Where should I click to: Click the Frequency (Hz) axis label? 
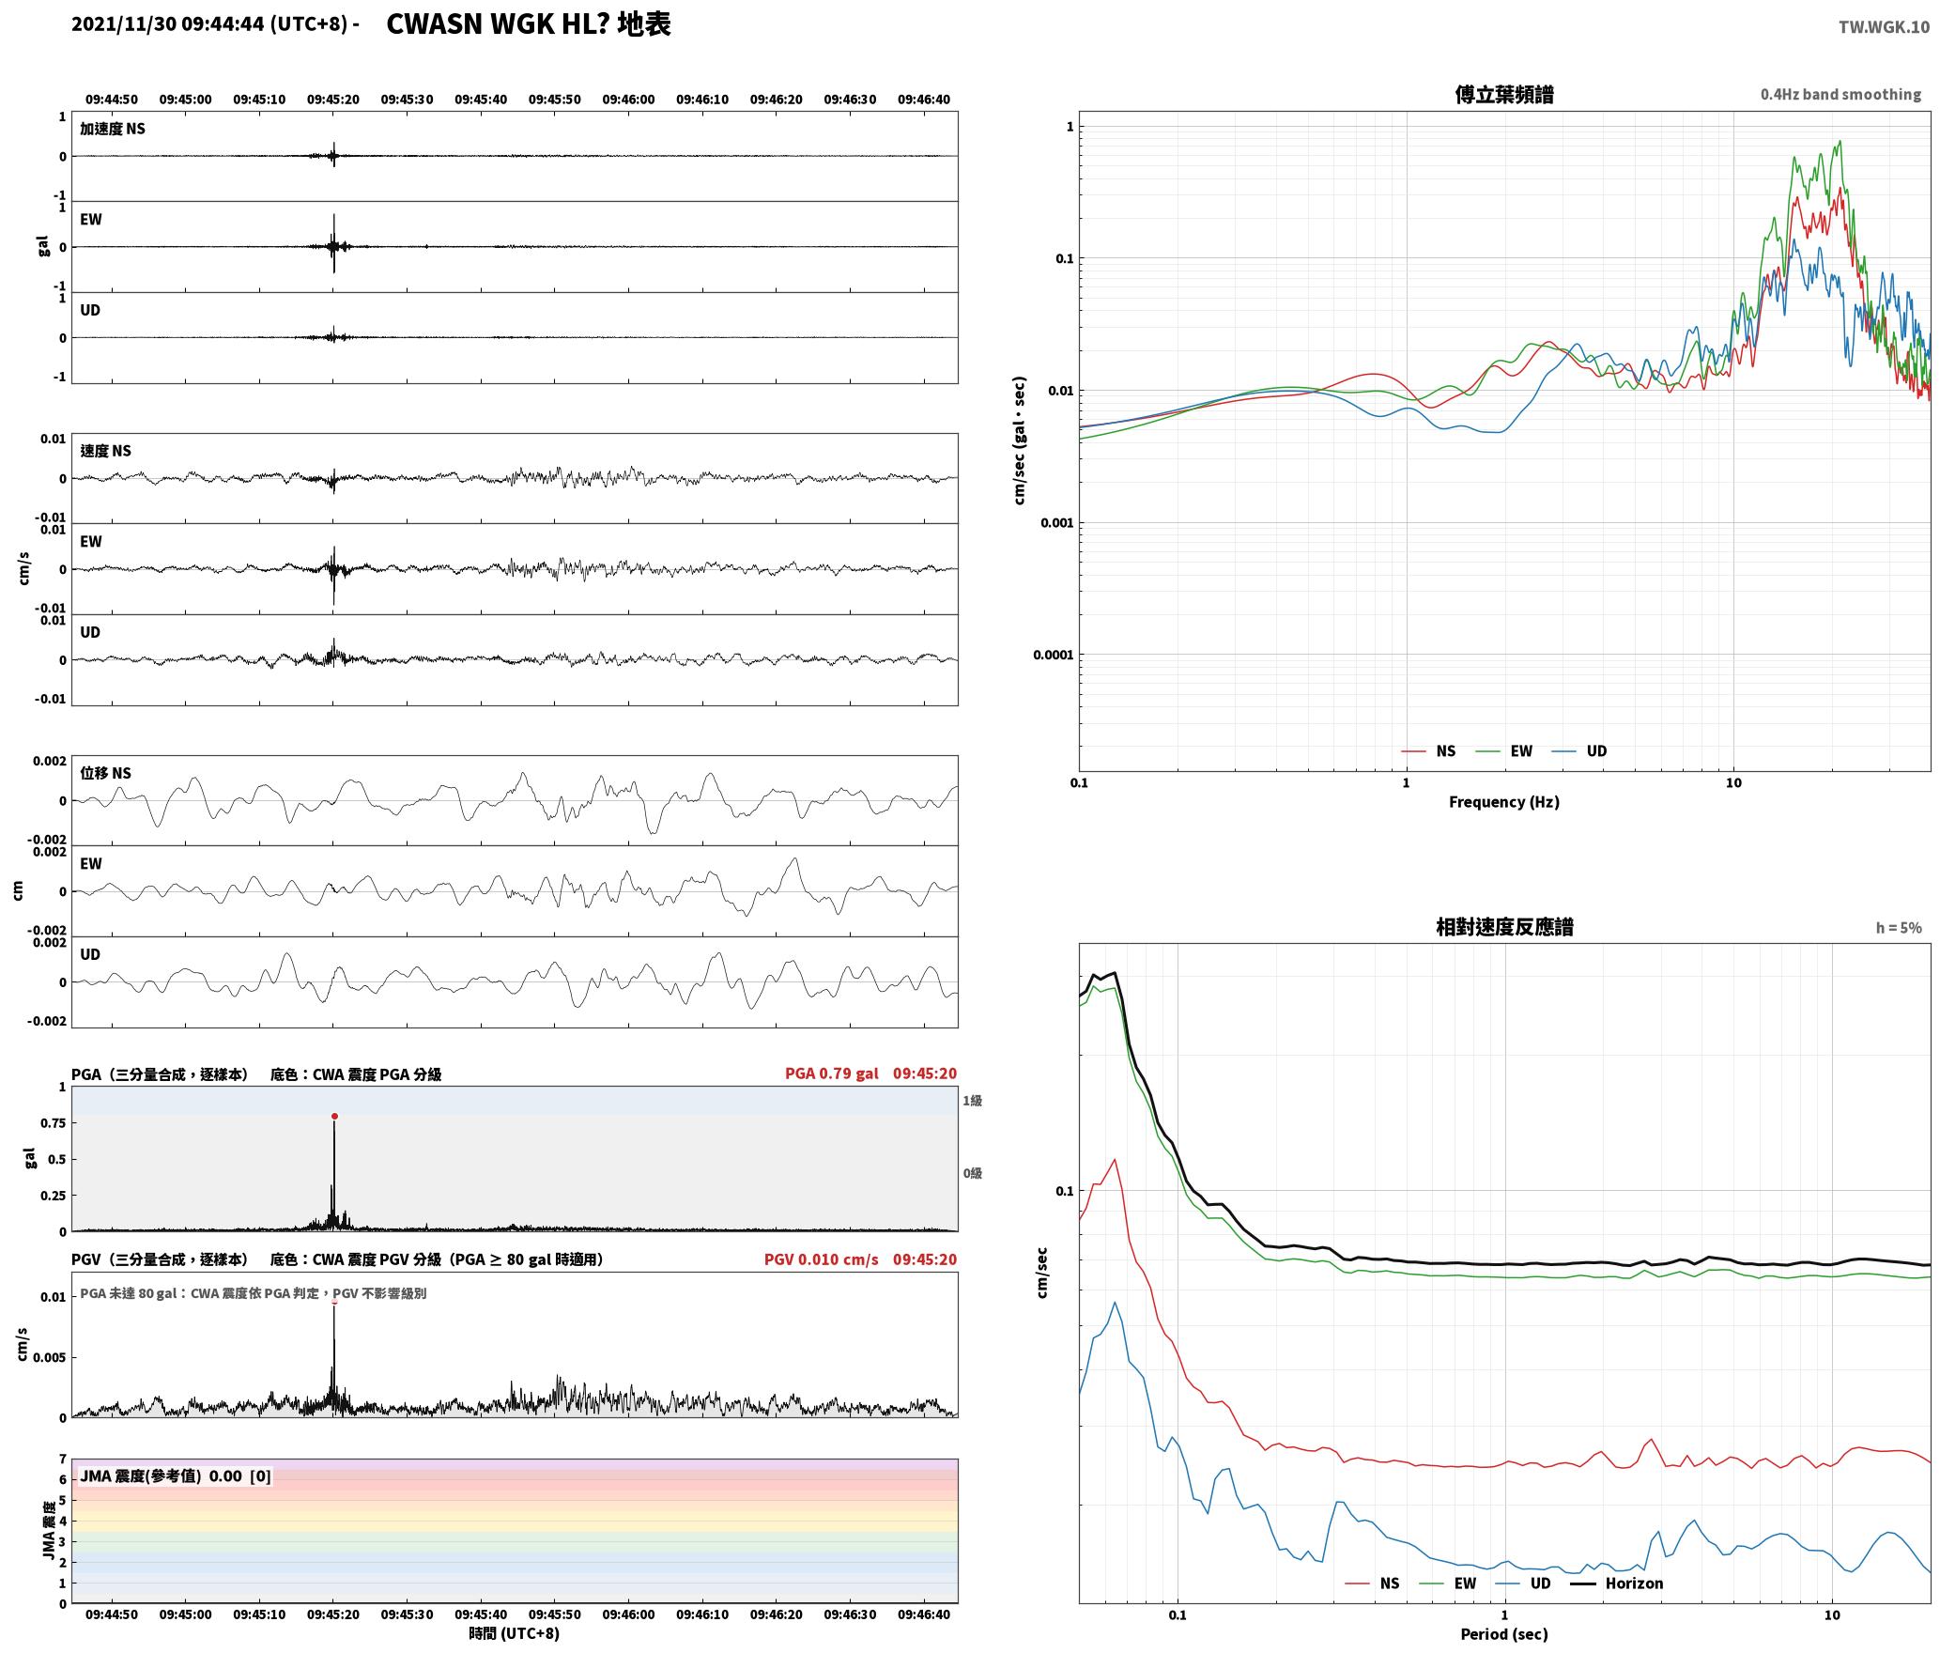[1504, 802]
